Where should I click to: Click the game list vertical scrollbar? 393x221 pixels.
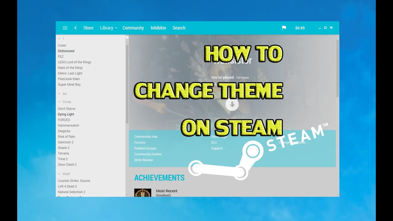tap(127, 84)
